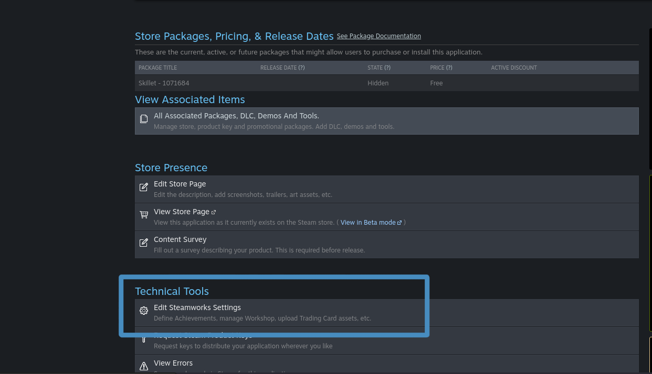
Task: Click the (?) help next to STATE
Action: pos(387,68)
